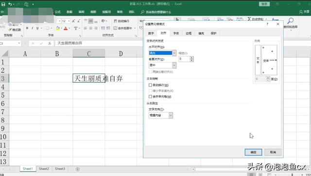This screenshot has height=176, width=311.
Task: Click the AutoSum sigma icon
Action: click(x=249, y=19)
